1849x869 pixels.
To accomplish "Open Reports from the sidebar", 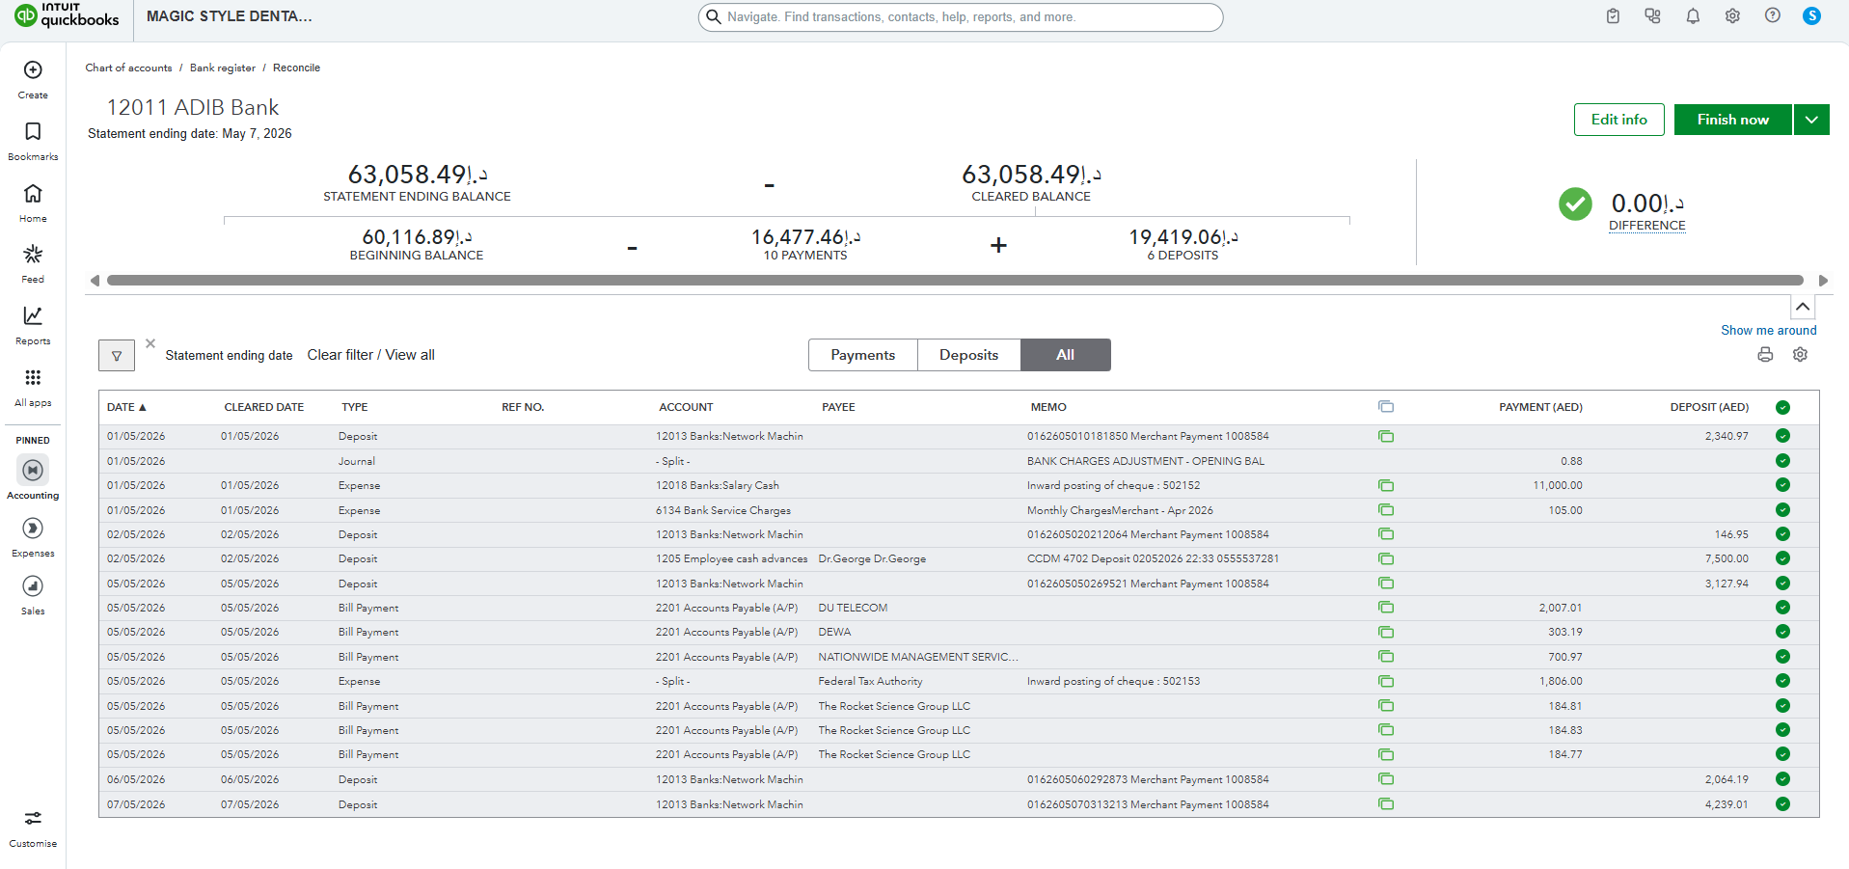I will [33, 325].
